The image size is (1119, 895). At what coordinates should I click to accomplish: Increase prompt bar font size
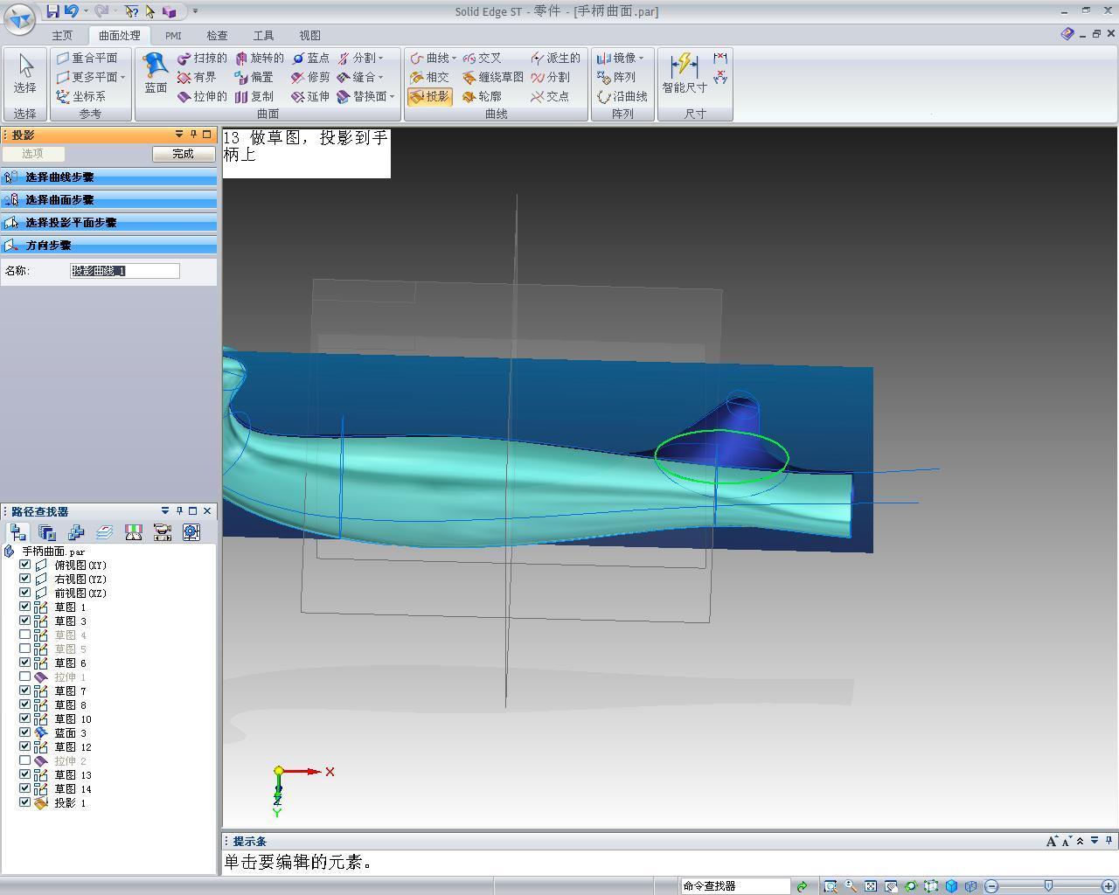1051,842
